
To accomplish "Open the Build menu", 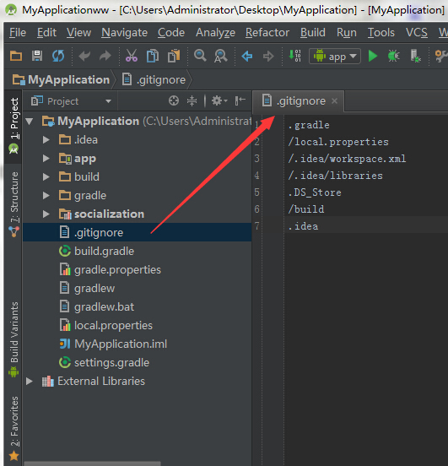I will [x=313, y=32].
